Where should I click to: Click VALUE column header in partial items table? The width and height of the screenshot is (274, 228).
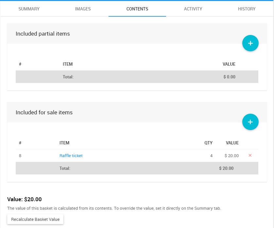click(x=229, y=64)
